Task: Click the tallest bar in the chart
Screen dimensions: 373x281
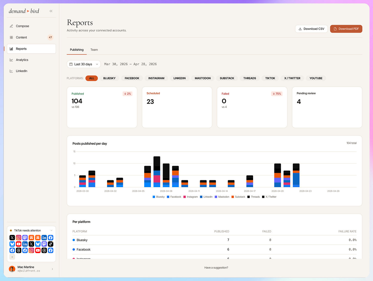Action: click(157, 172)
